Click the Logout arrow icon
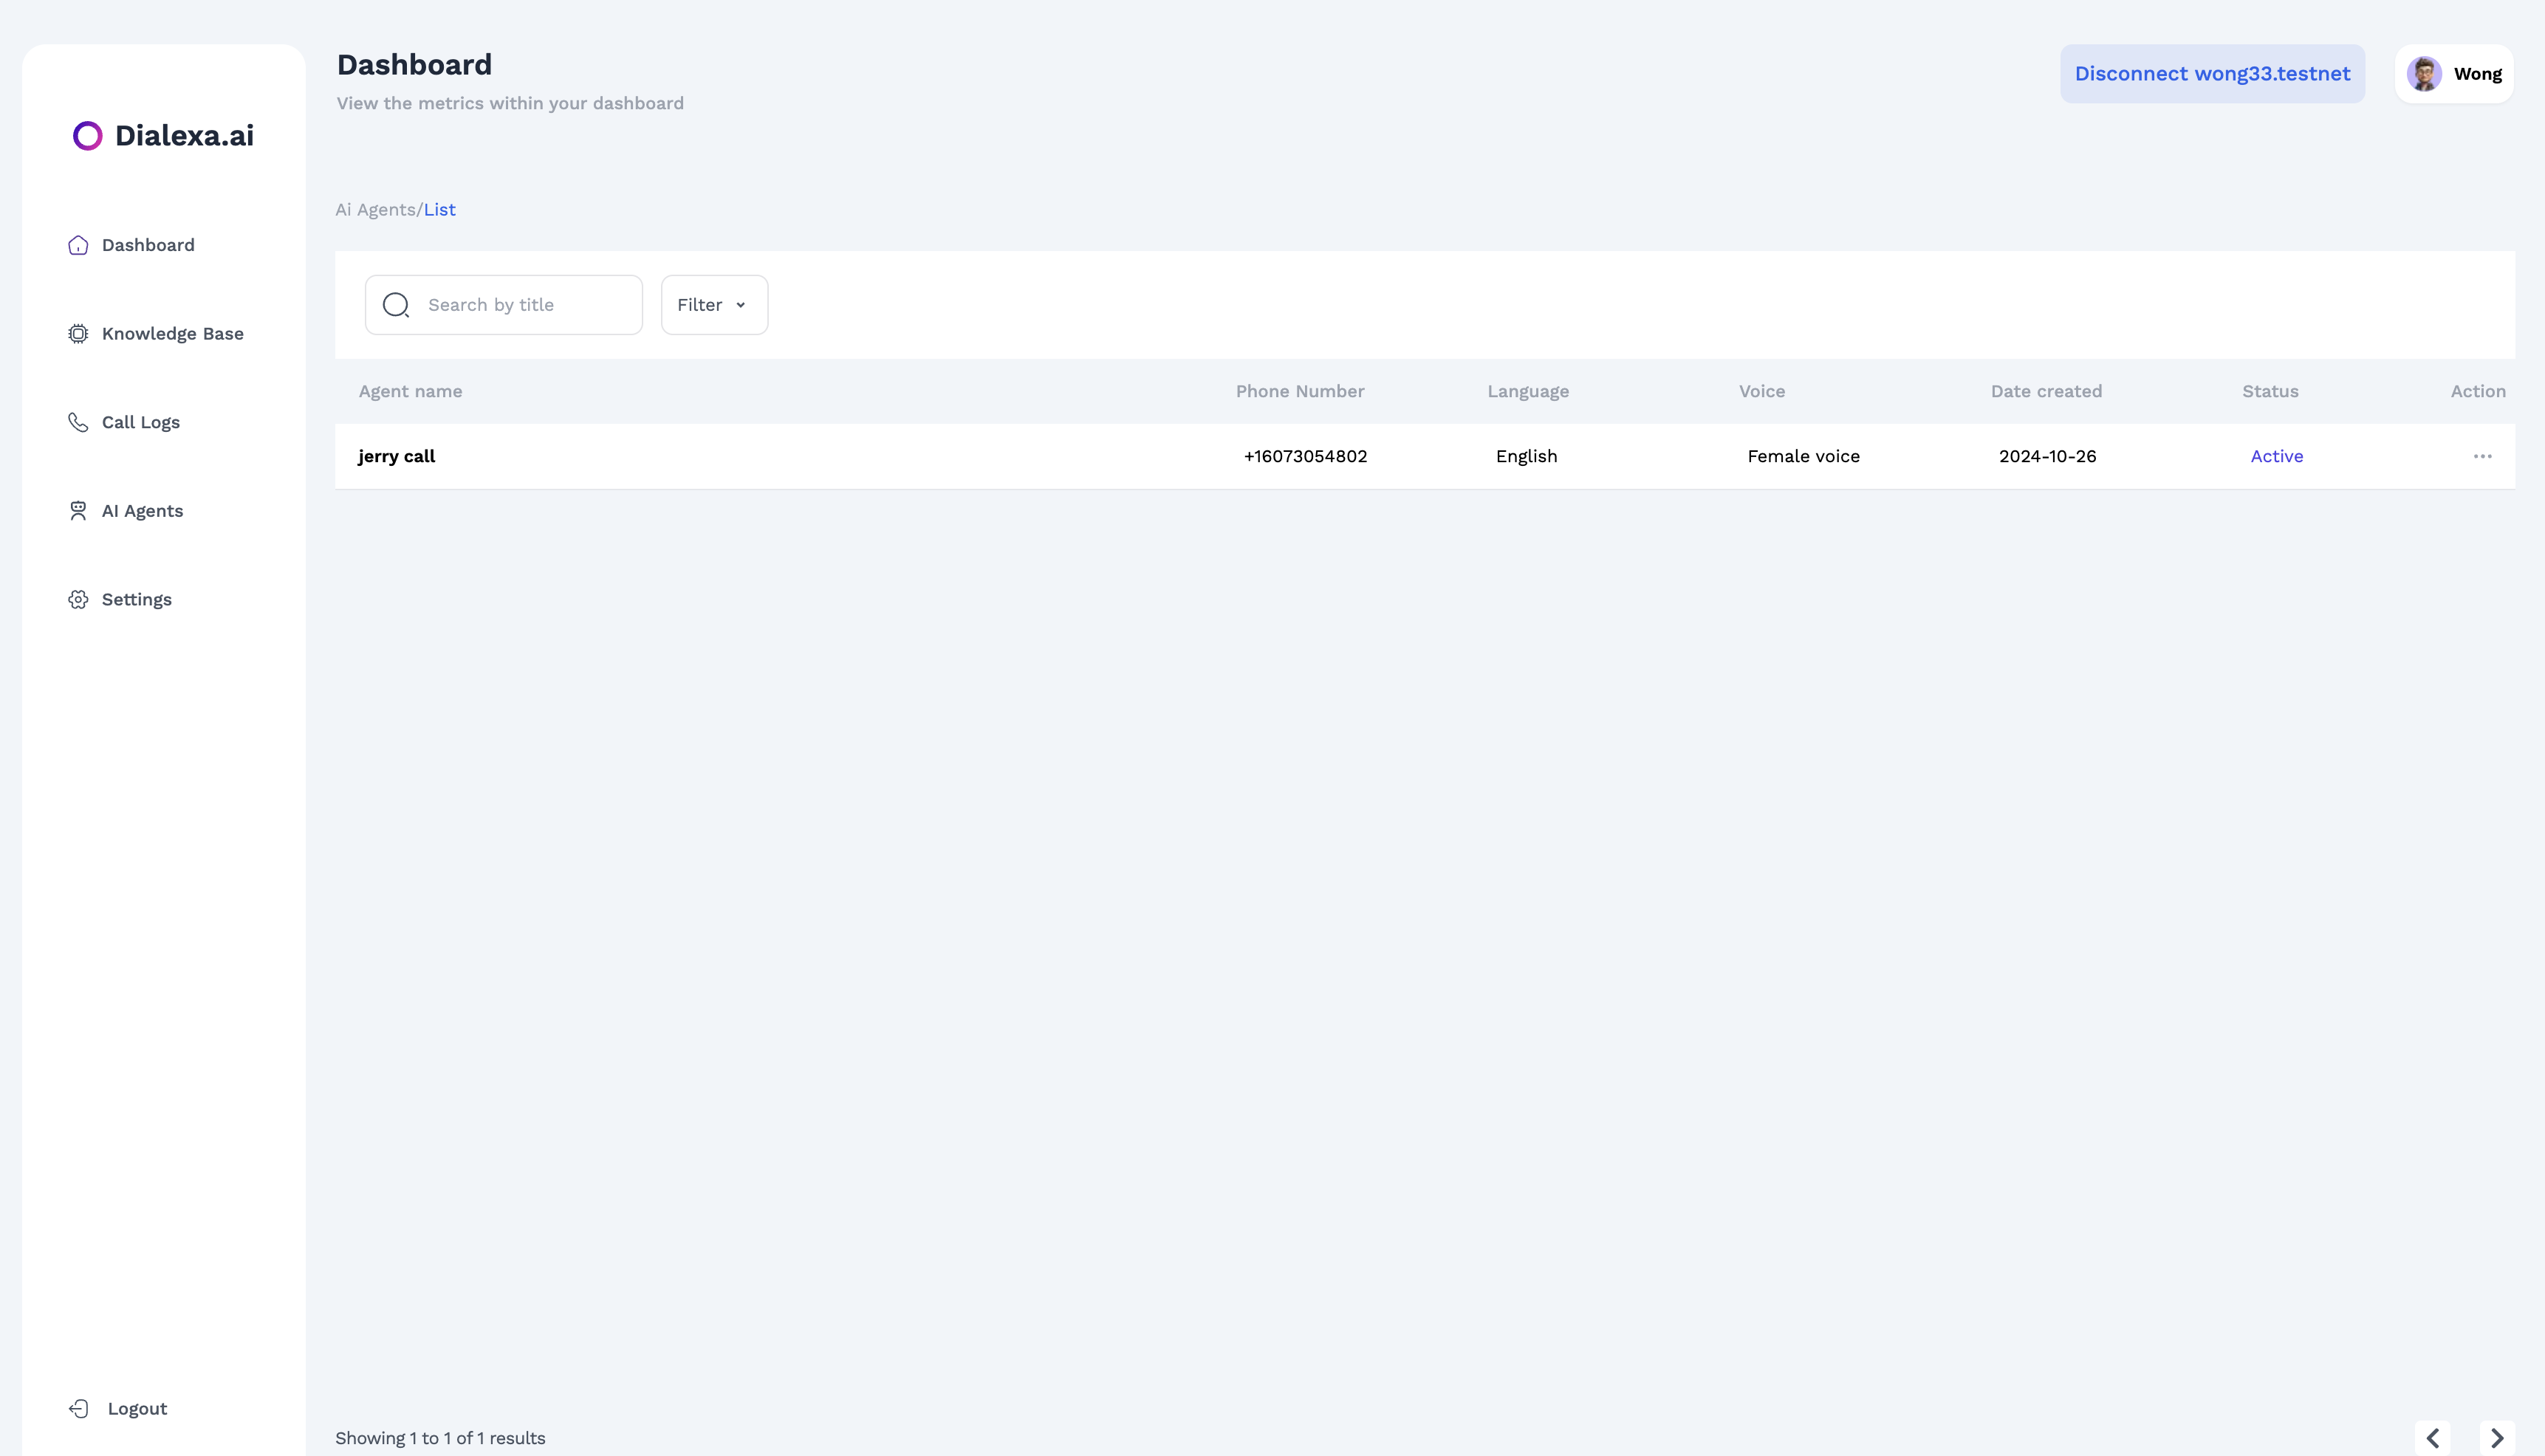The height and width of the screenshot is (1456, 2545). click(79, 1408)
